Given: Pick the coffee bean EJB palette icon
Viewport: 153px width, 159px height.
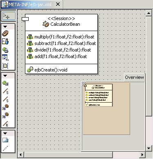Looking at the screenshot, I should (5, 34).
